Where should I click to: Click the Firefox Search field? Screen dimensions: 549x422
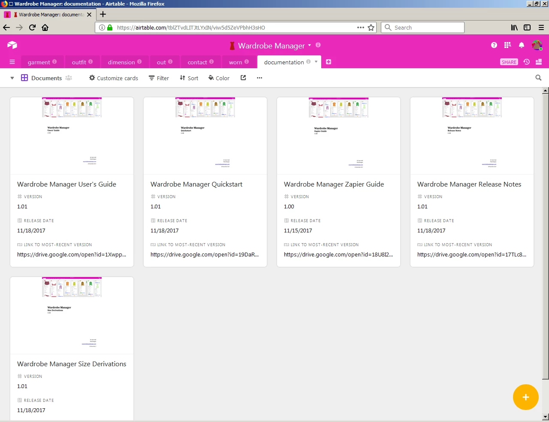click(x=422, y=27)
